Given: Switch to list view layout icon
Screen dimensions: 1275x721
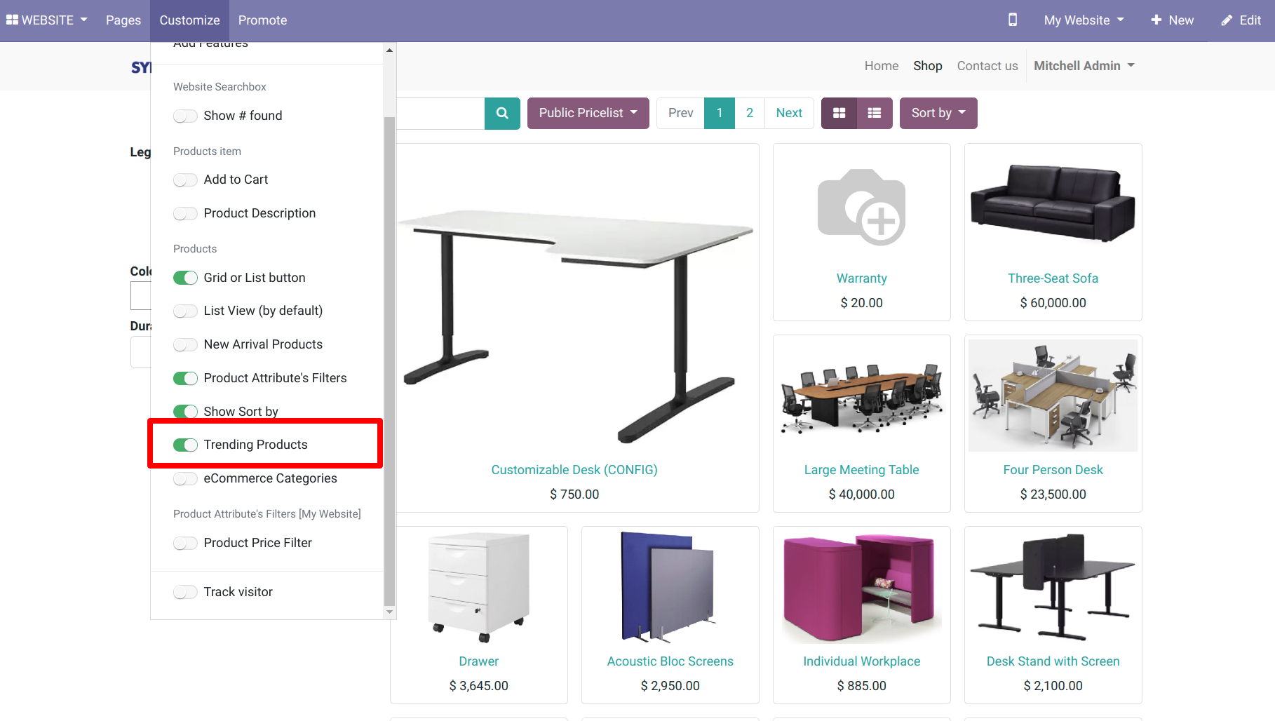Looking at the screenshot, I should 874,113.
